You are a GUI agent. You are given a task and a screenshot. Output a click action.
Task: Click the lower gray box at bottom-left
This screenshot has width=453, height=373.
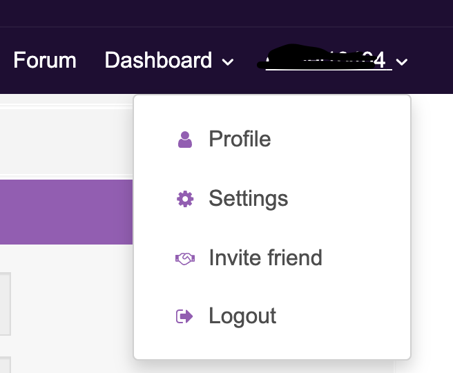pos(5,365)
